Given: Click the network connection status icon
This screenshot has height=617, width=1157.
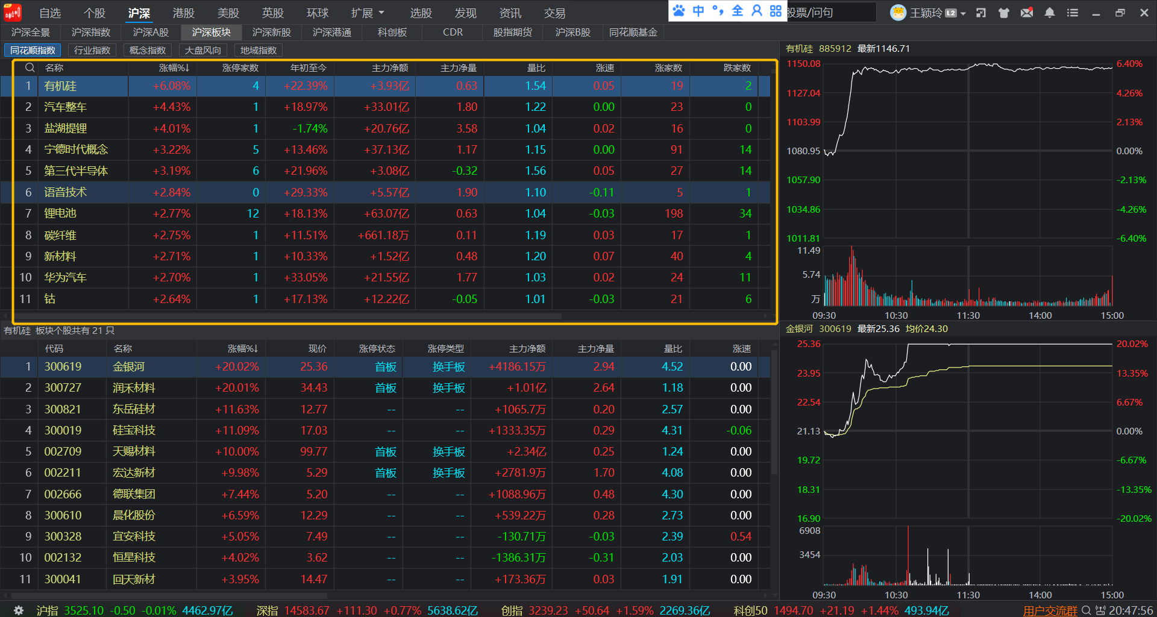Looking at the screenshot, I should [x=1100, y=610].
